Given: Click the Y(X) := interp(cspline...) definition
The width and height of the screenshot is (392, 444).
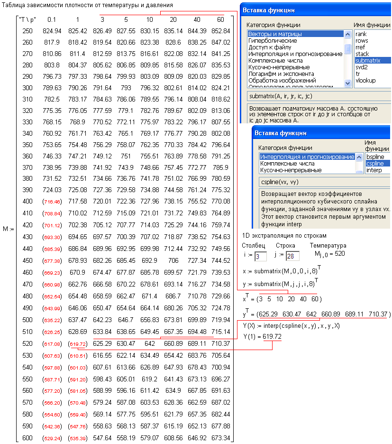Looking at the screenshot, I should (x=291, y=325).
